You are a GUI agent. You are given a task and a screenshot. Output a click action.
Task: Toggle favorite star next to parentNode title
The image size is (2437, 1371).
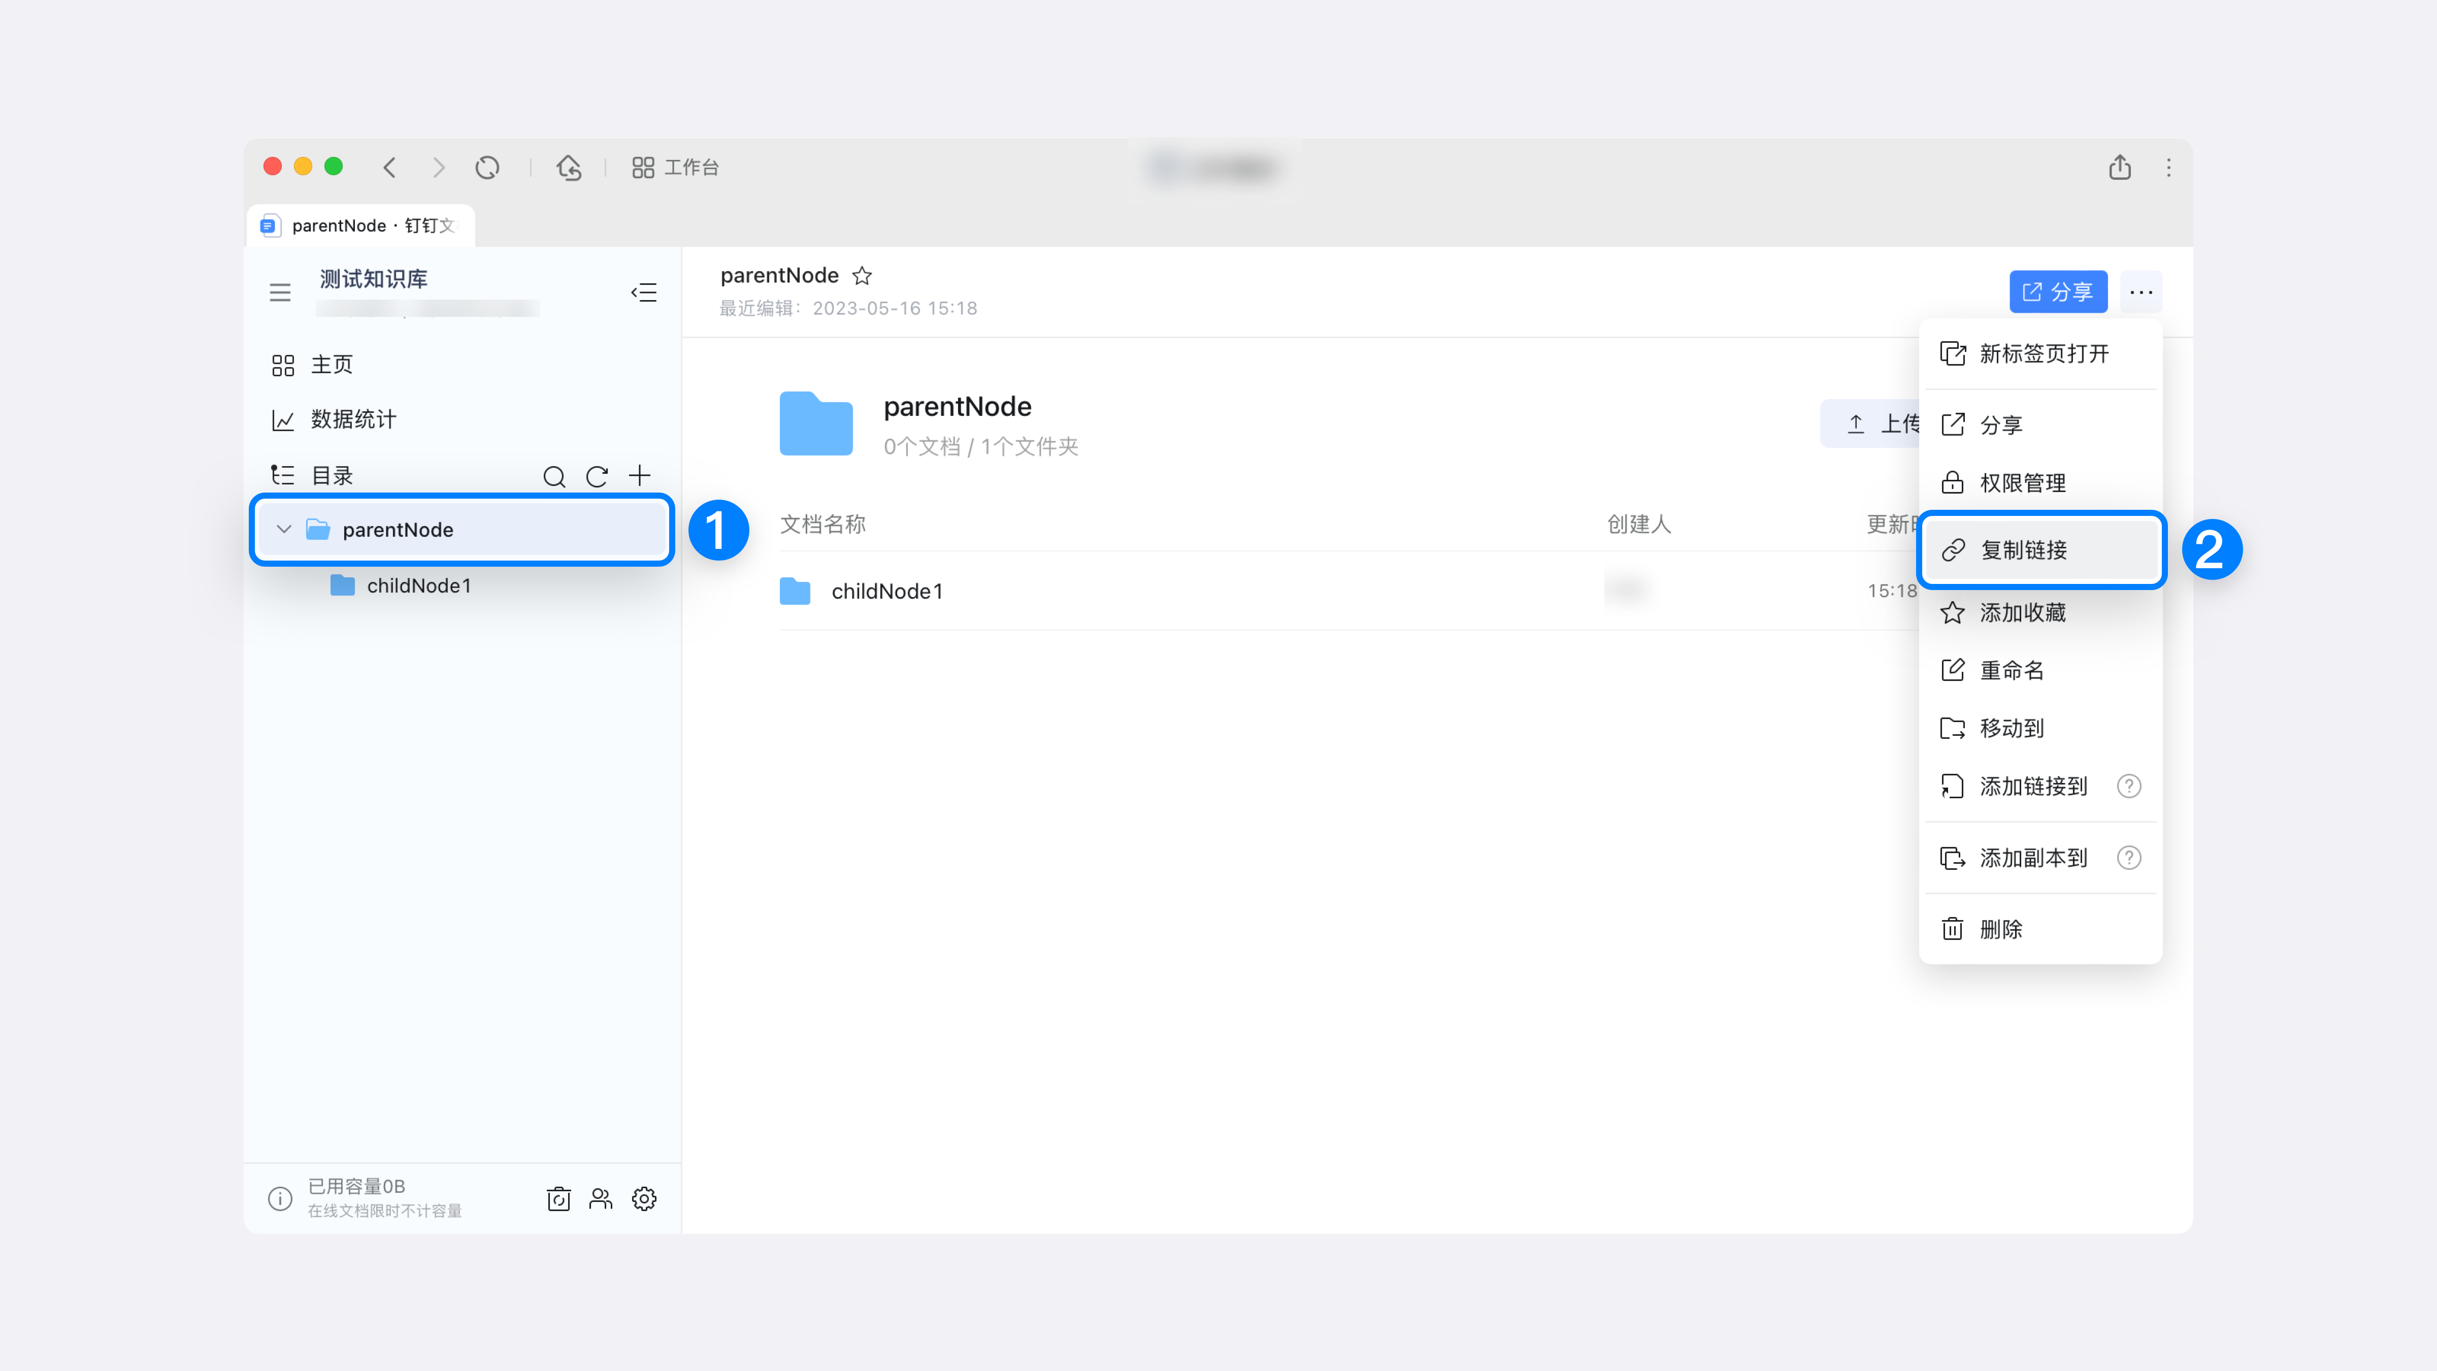click(x=862, y=275)
